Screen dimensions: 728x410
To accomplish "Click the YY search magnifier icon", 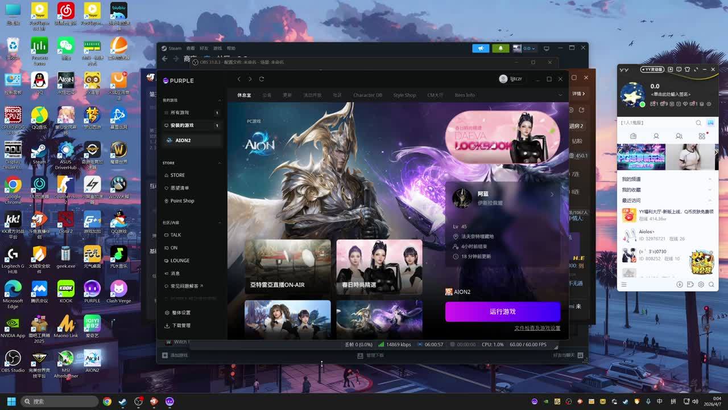I will (698, 123).
